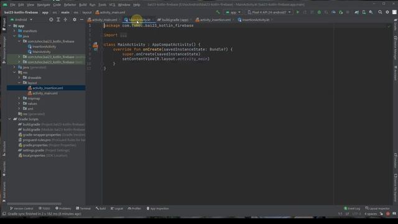This screenshot has width=398, height=224.
Task: Collapse All in the Project panel toolbar
Action: [x=65, y=19]
